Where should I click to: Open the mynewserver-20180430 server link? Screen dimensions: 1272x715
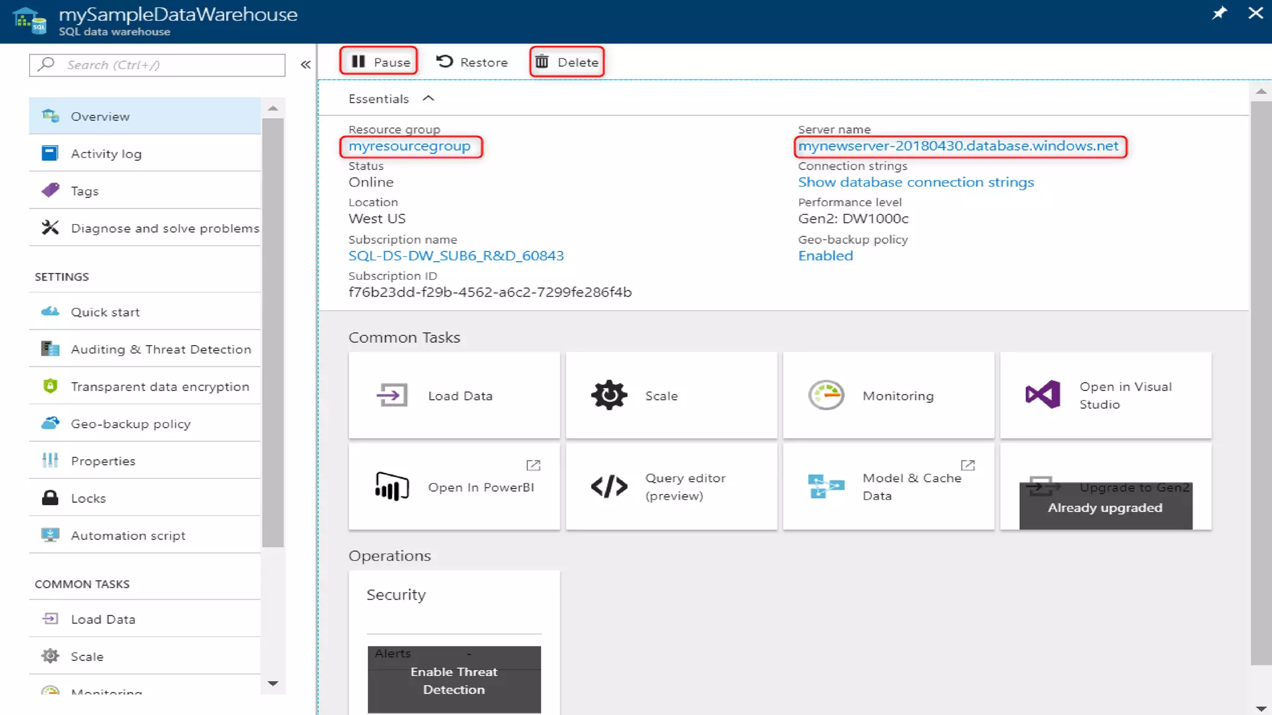click(958, 146)
